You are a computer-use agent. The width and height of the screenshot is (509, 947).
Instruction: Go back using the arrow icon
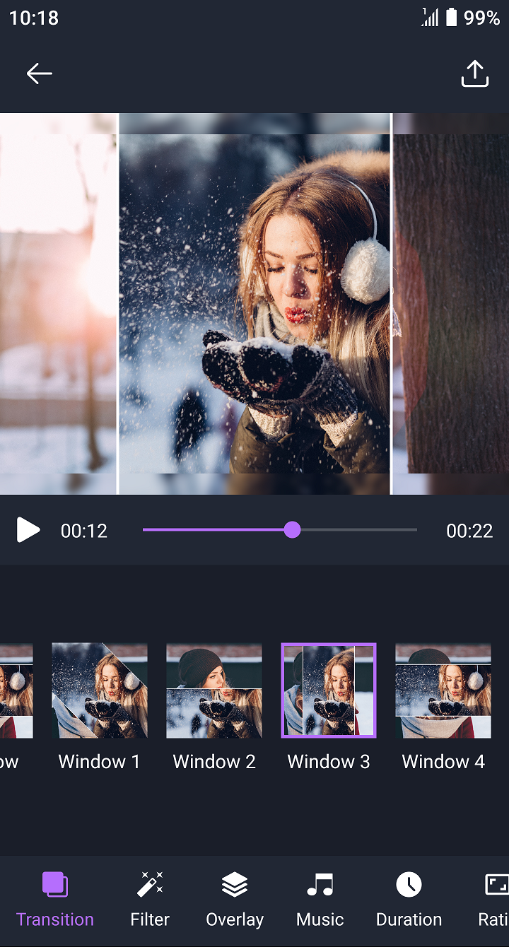click(40, 73)
